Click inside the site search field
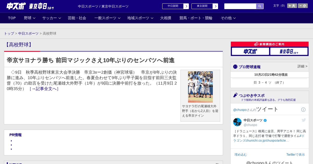The image size is (313, 164). 240,6
